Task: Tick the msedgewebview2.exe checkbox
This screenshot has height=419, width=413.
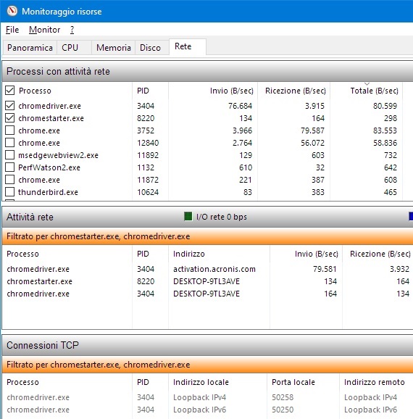Action: click(x=10, y=154)
